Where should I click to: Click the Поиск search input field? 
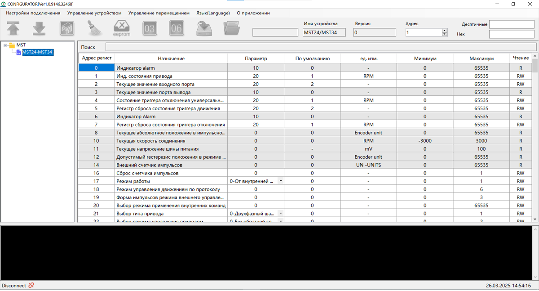[321, 47]
